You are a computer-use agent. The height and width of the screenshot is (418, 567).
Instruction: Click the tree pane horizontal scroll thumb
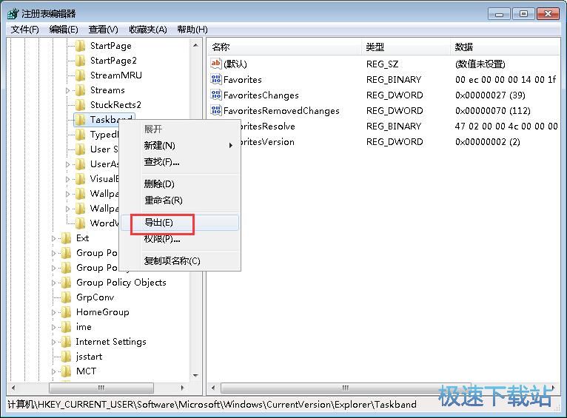click(101, 388)
